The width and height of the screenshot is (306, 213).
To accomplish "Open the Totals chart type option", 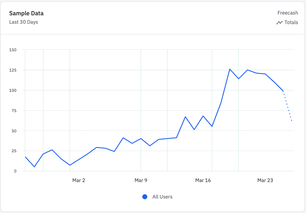I will click(x=291, y=23).
